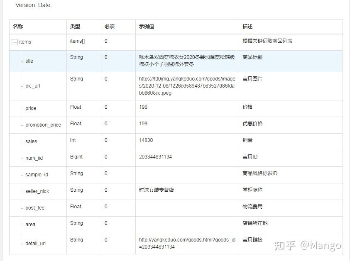350x261 pixels.
Task: Click the Version Date text field
Action: 33,5
